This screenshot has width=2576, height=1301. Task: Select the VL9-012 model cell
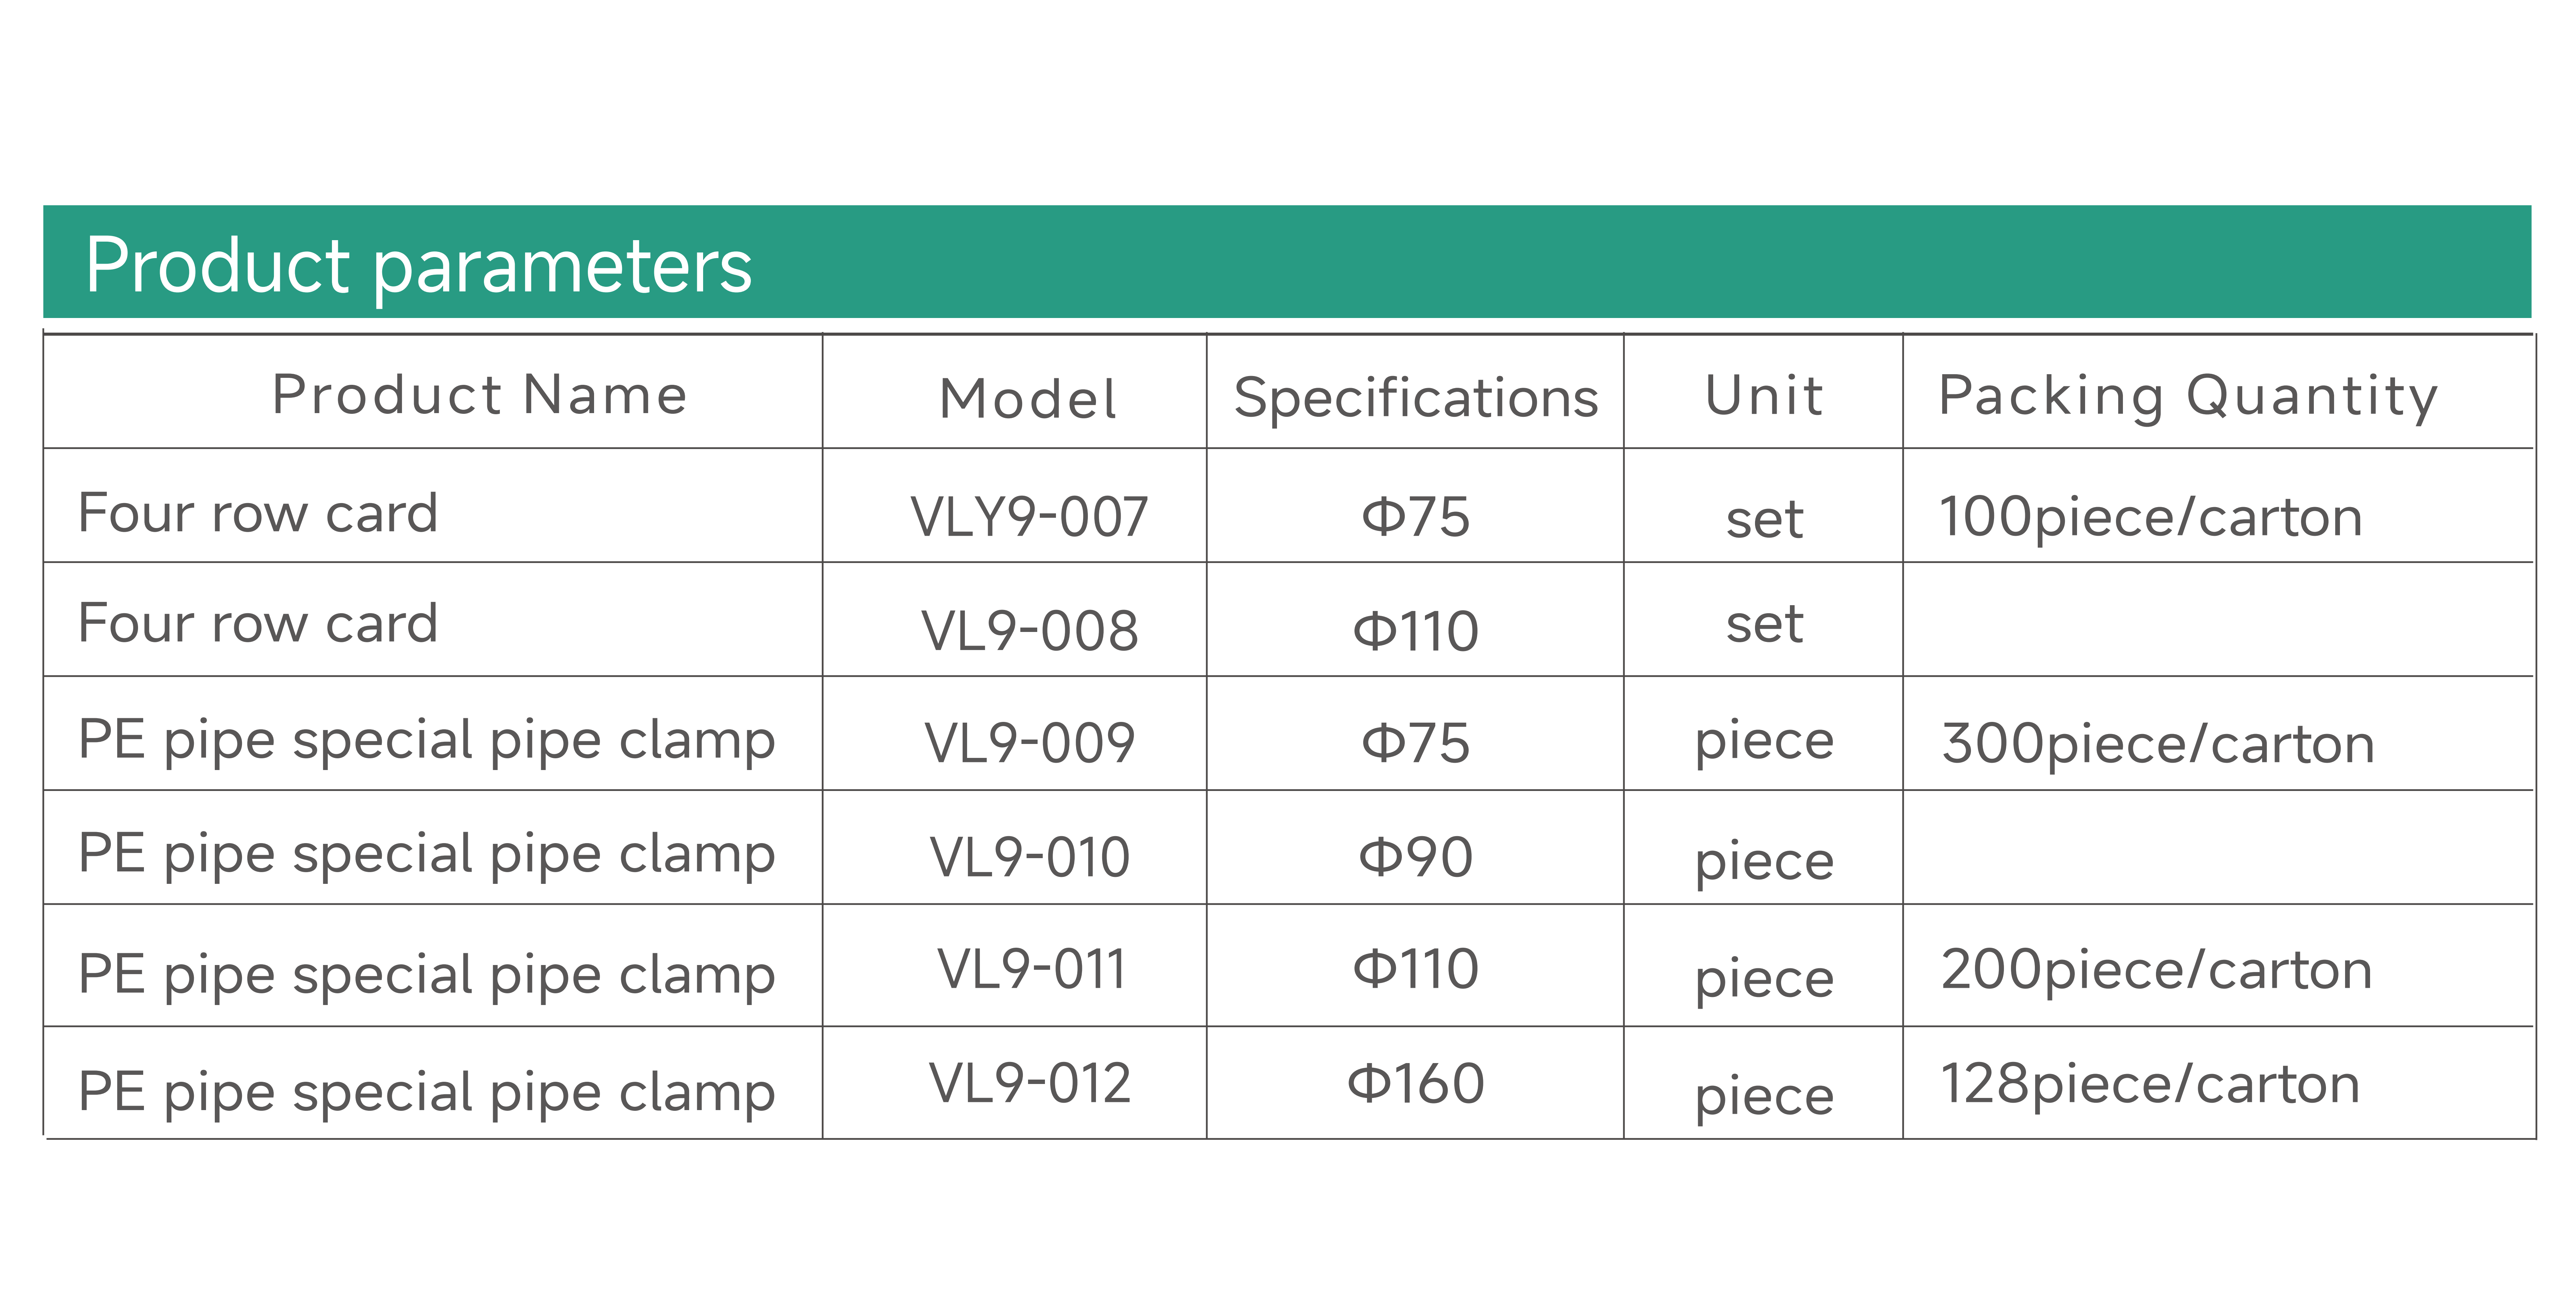pos(1030,1083)
